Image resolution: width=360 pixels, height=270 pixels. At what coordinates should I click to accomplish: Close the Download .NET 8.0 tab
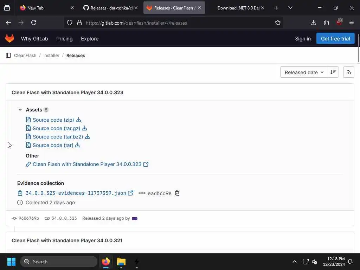click(x=262, y=8)
